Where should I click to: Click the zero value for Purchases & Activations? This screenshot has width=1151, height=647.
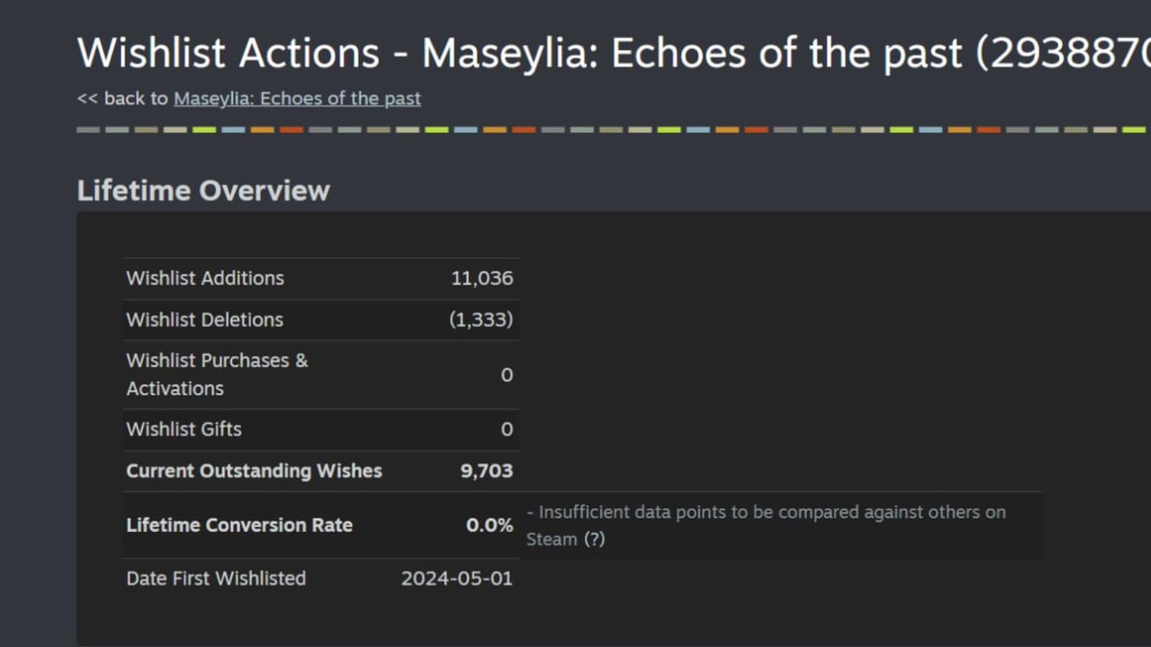click(507, 375)
